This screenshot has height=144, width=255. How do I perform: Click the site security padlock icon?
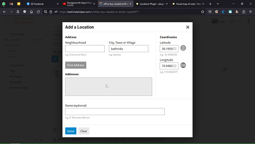tap(51, 12)
